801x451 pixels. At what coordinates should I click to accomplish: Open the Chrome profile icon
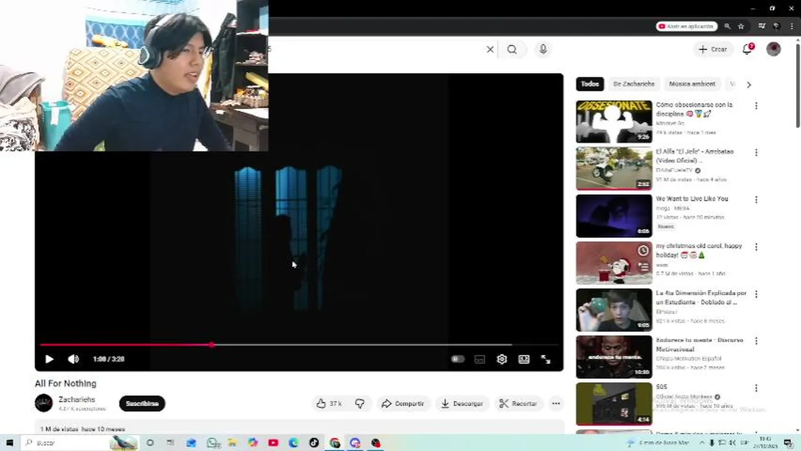(x=777, y=26)
